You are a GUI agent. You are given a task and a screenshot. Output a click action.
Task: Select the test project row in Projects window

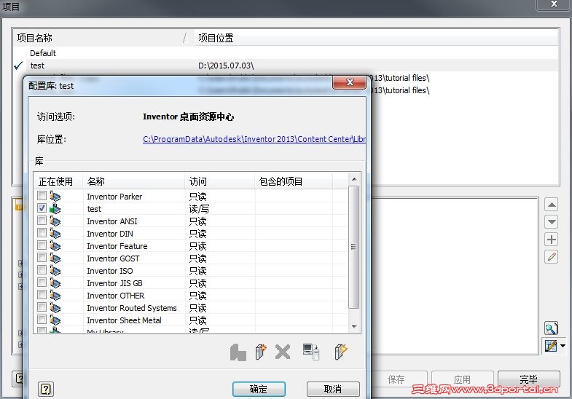tap(286, 66)
